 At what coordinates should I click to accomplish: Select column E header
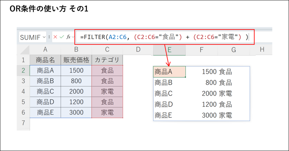click(169, 50)
